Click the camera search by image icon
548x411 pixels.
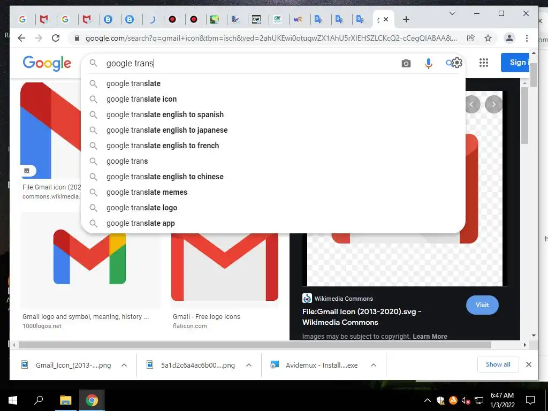(x=406, y=63)
